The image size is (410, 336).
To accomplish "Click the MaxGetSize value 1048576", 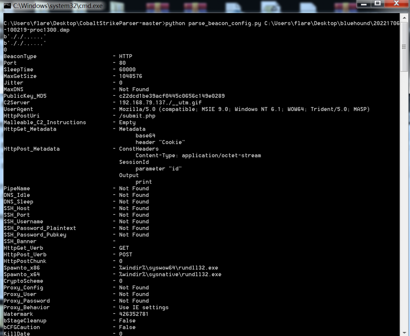I will 131,76.
